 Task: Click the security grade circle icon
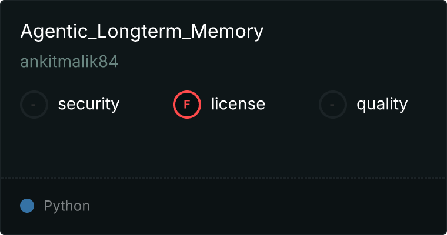tap(34, 105)
